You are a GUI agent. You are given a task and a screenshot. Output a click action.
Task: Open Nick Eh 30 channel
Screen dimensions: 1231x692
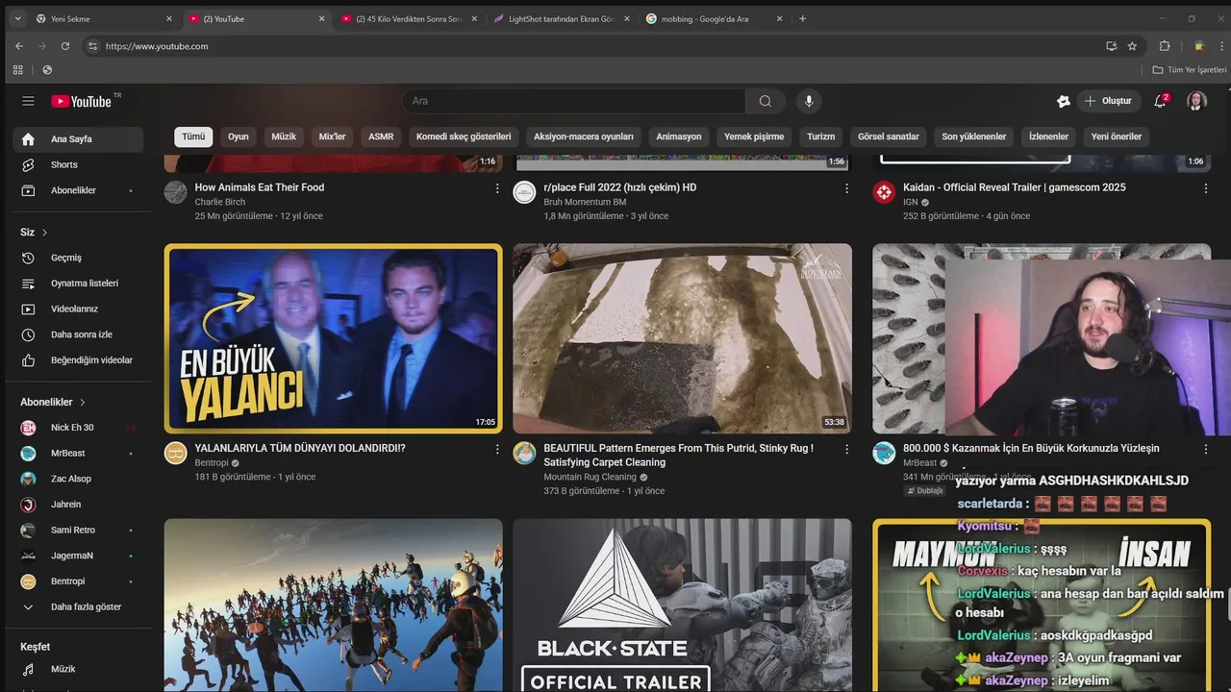pyautogui.click(x=79, y=428)
